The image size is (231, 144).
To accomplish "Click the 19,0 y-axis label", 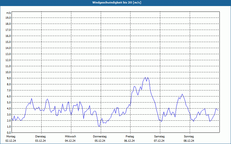I will [8, 18].
